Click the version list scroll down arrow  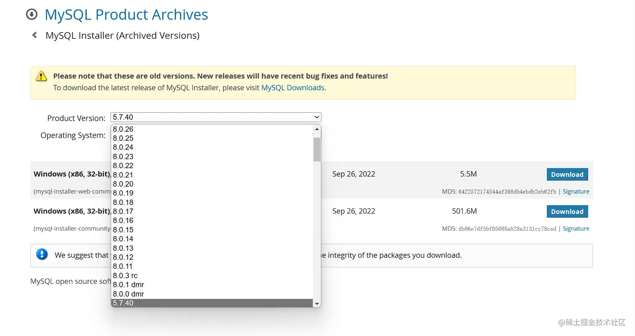317,303
